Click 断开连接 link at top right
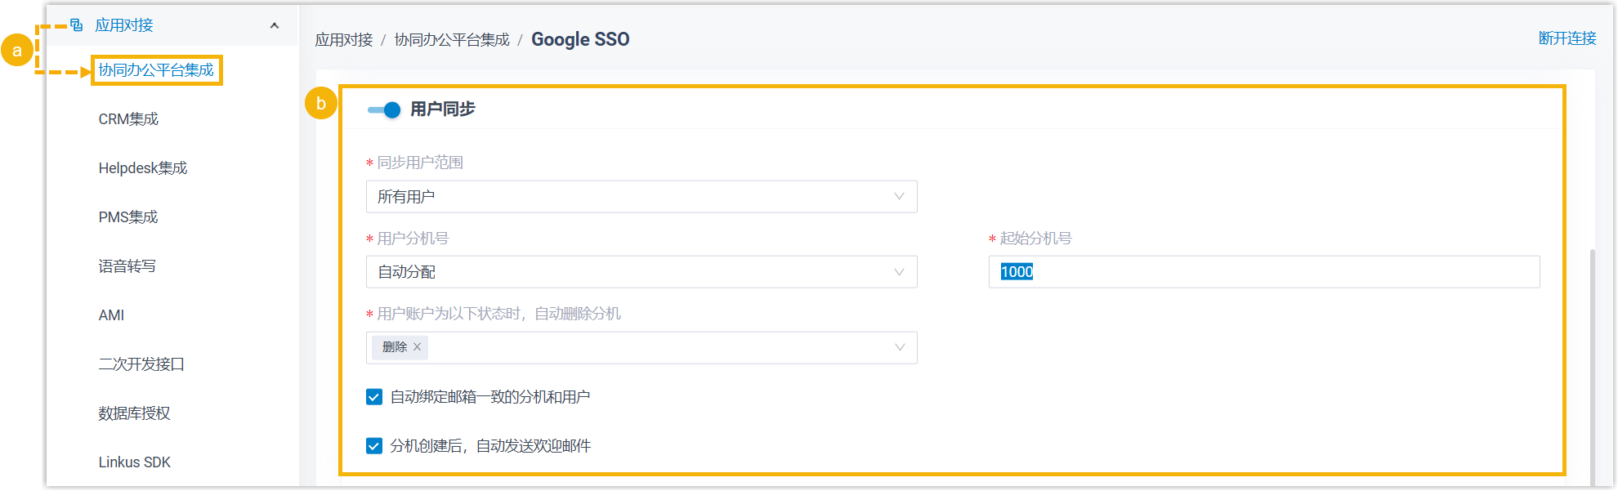 tap(1567, 38)
